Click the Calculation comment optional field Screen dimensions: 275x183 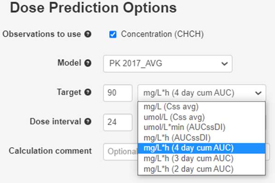pos(121,152)
